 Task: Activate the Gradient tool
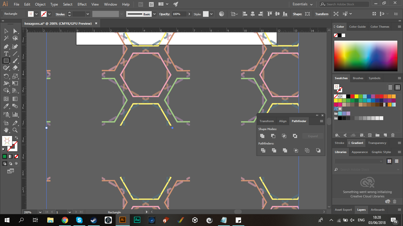click(15, 99)
